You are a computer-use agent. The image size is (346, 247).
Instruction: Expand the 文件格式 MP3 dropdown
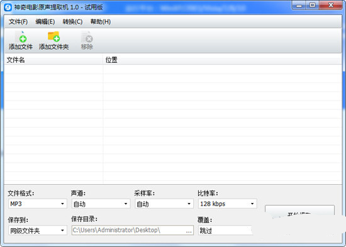coord(38,204)
